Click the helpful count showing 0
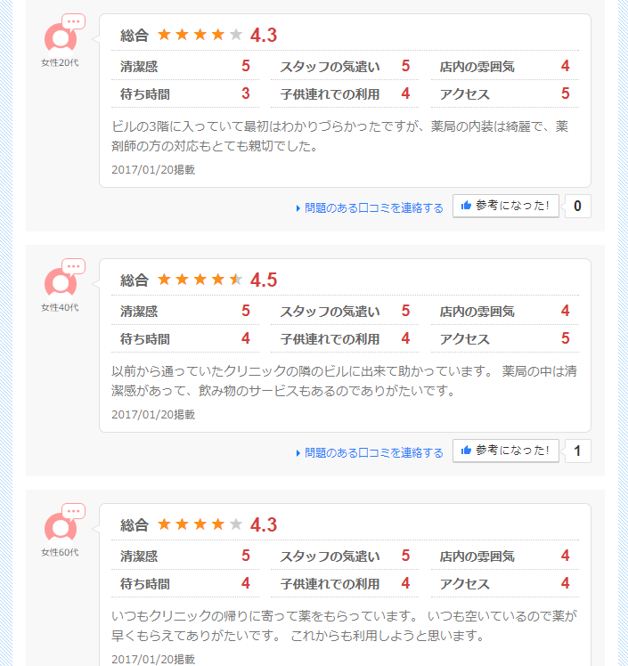Screen dimensions: 628x666 (x=577, y=207)
